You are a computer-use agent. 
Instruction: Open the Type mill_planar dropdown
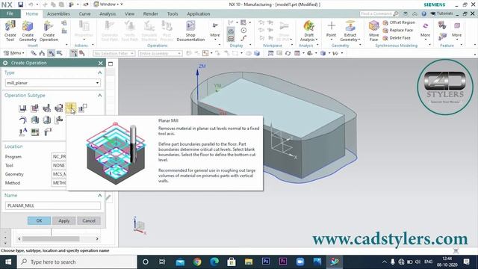tap(53, 83)
